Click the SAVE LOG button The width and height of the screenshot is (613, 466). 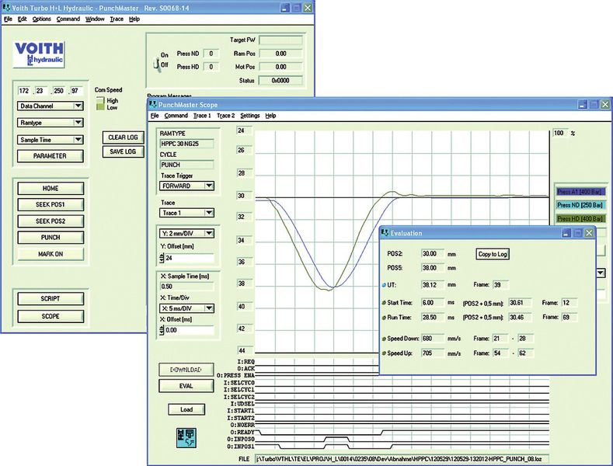(124, 151)
